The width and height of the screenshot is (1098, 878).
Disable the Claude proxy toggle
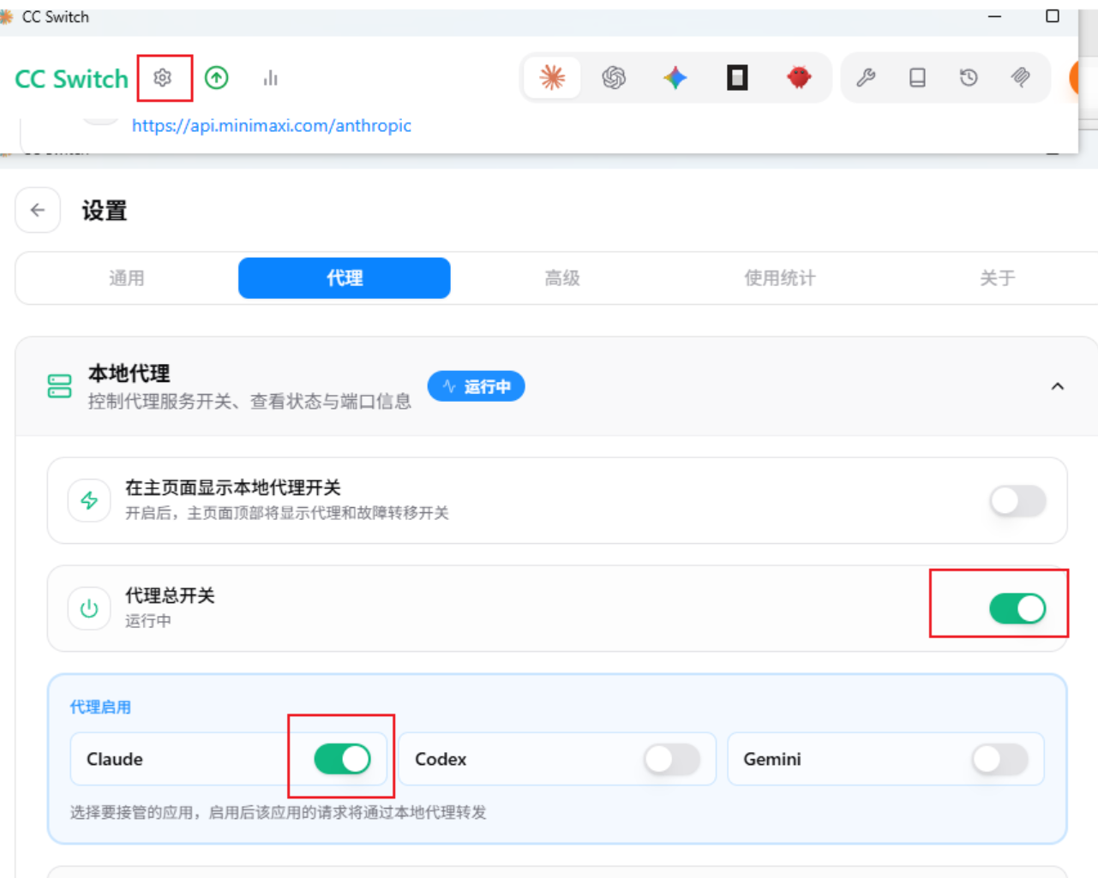tap(343, 759)
